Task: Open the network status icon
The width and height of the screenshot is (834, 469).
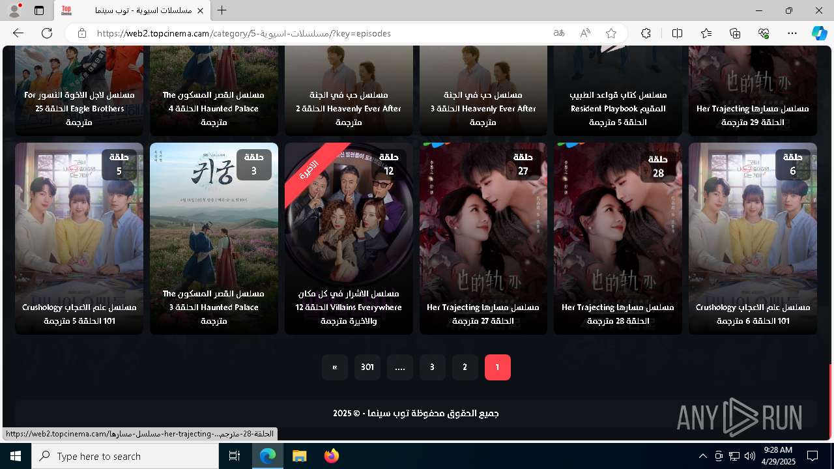Action: pyautogui.click(x=734, y=456)
